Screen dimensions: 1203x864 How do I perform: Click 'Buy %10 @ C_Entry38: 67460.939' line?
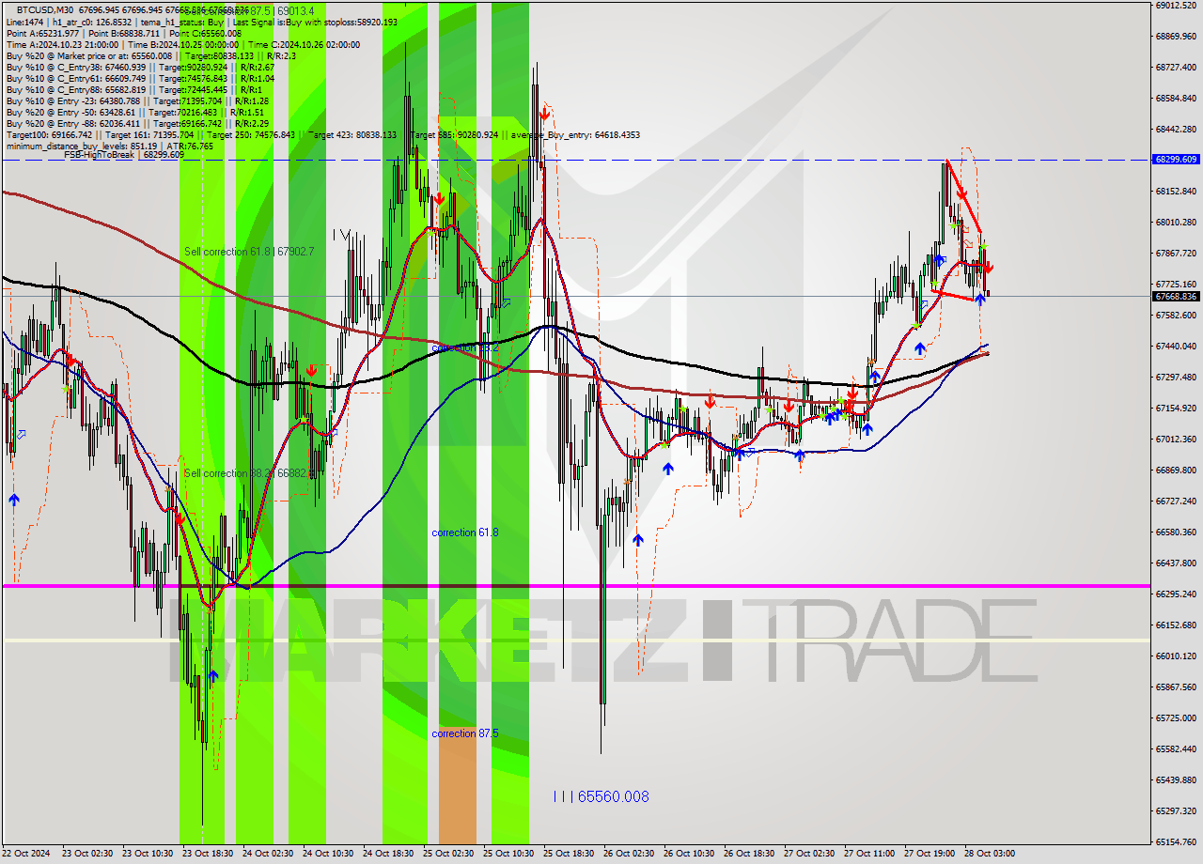tap(75, 67)
